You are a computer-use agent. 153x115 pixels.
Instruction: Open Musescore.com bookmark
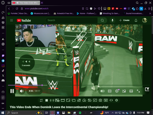[x=40, y=13]
